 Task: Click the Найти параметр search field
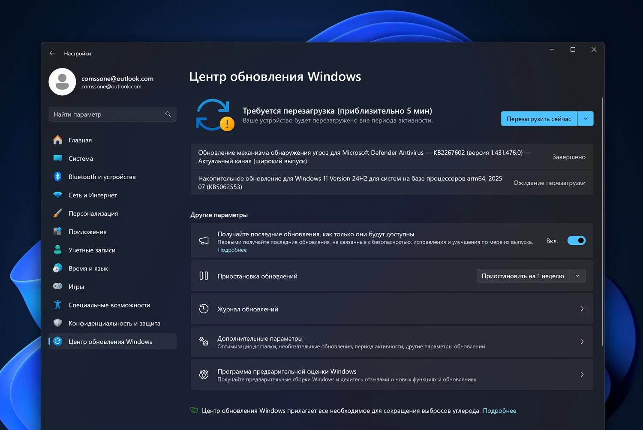click(x=112, y=114)
